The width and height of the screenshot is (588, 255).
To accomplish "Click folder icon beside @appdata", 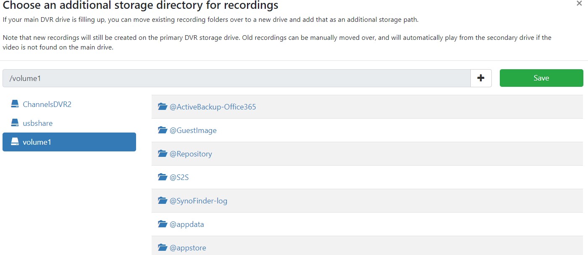I will click(163, 224).
